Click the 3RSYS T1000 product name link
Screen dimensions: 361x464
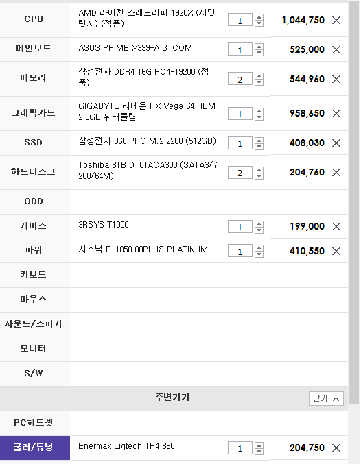104,225
